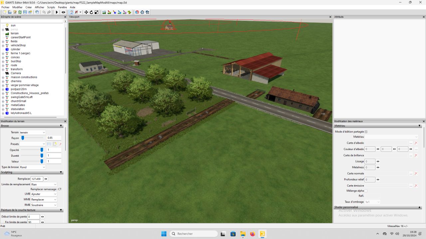The width and height of the screenshot is (426, 239).
Task: Collapse the Brosse section
Action: [61, 126]
